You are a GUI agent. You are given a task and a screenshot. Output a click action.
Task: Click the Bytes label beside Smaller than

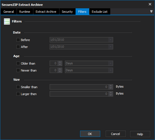(120, 86)
